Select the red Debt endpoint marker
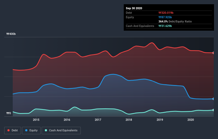 coord(213,53)
